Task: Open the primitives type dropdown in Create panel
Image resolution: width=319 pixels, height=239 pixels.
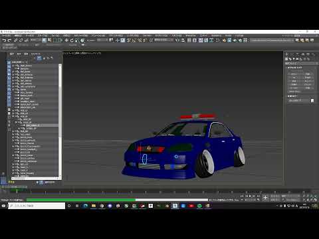Action: click(x=301, y=63)
